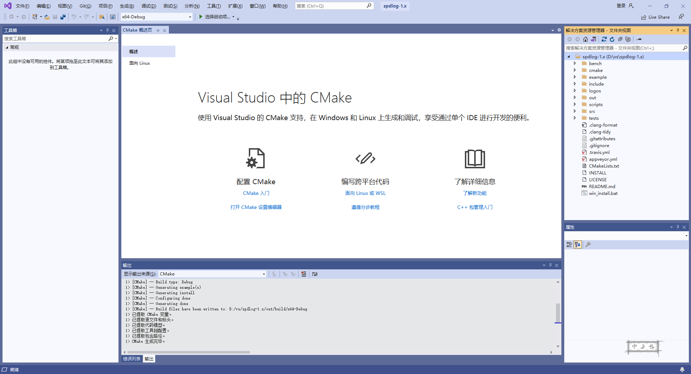
Task: Open the 了解新功能 link
Action: (475, 193)
